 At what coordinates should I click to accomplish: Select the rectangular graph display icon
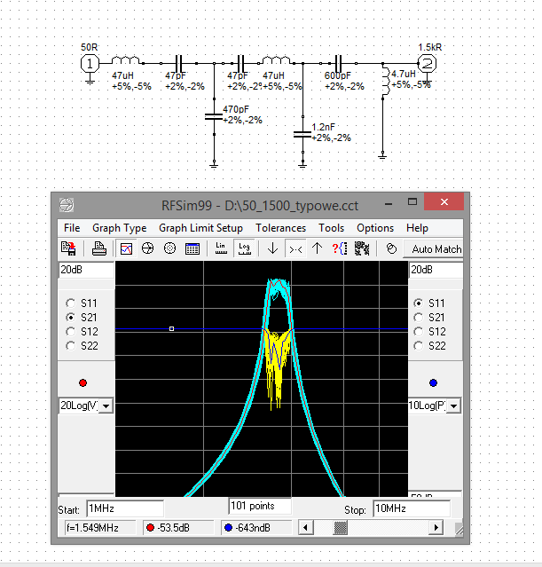127,249
